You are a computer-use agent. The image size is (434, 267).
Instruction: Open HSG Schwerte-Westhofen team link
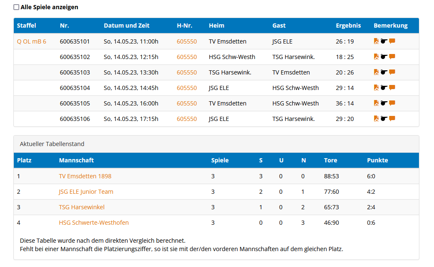pos(94,223)
